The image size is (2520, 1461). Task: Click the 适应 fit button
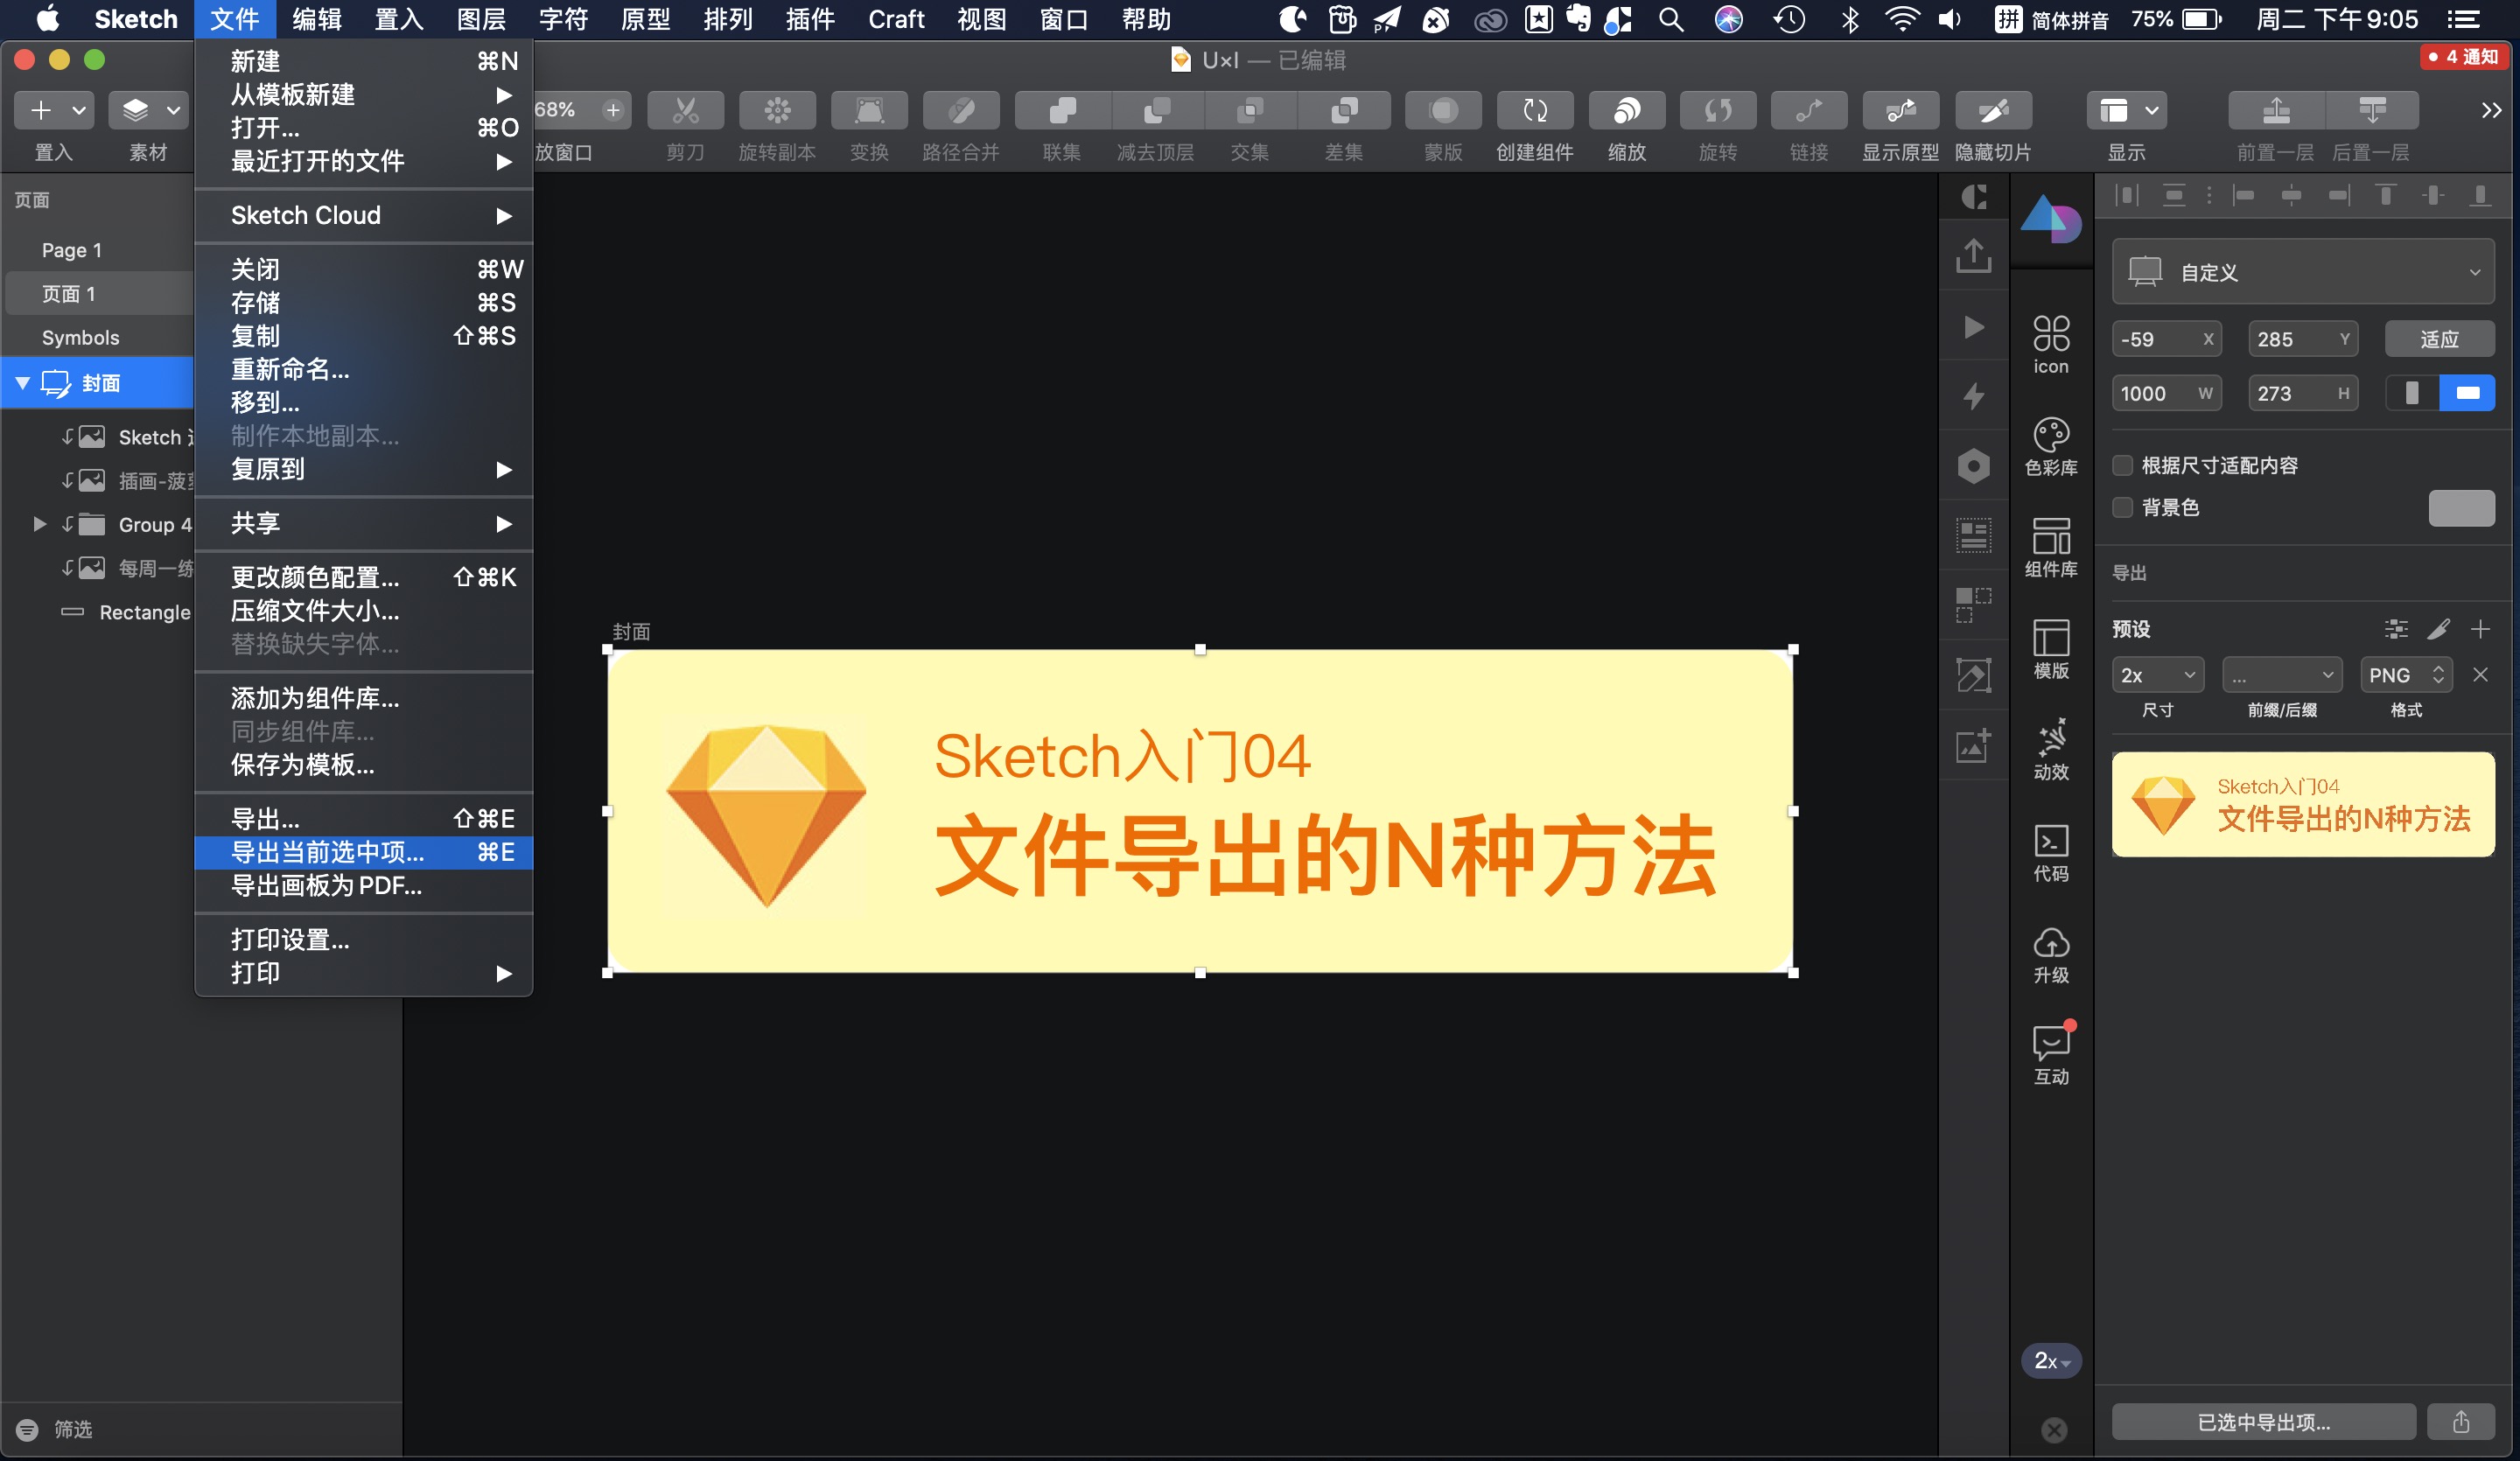tap(2440, 339)
